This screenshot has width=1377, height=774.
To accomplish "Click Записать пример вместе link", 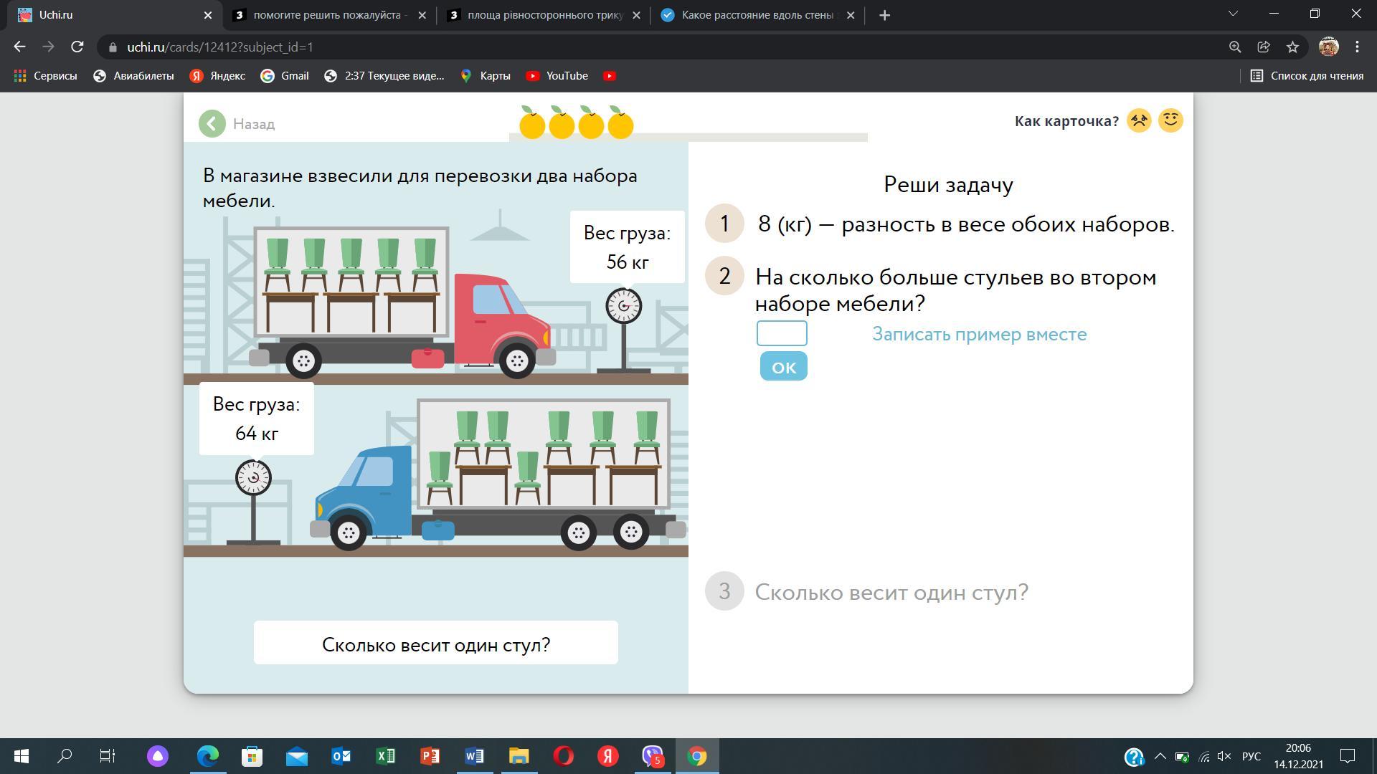I will pyautogui.click(x=979, y=334).
